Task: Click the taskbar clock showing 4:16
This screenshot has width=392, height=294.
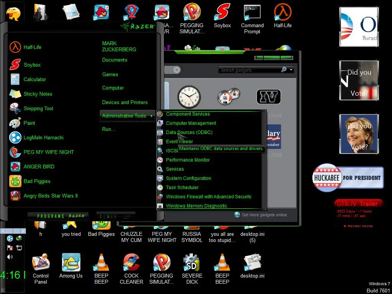Action: [13, 275]
